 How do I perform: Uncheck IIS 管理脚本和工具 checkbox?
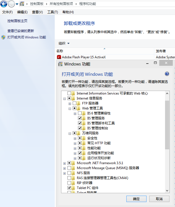pyautogui.click(x=80, y=123)
